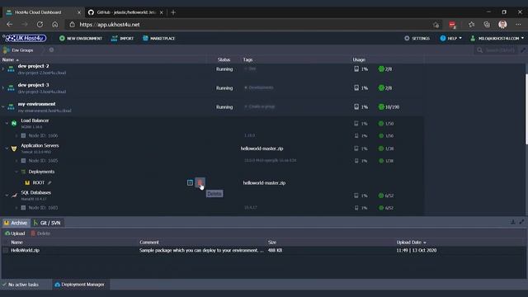Click cloudlet usage icon in dev-project-3 row
Screen dimensions: 528x297
coord(381,88)
